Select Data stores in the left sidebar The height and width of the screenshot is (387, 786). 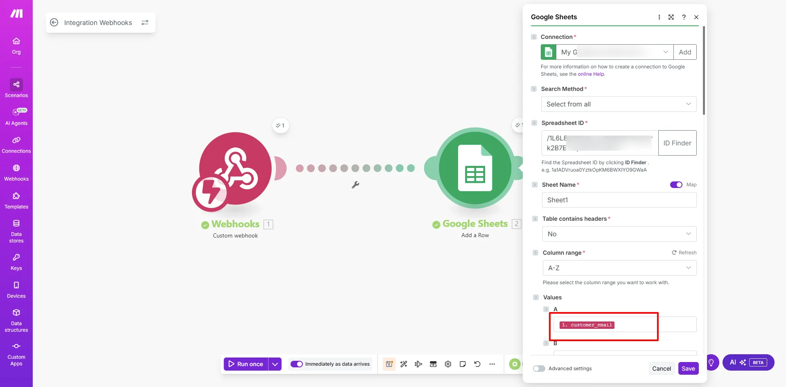[16, 231]
